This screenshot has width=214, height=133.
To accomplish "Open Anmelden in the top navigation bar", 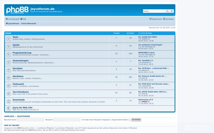I will [x=168, y=19].
